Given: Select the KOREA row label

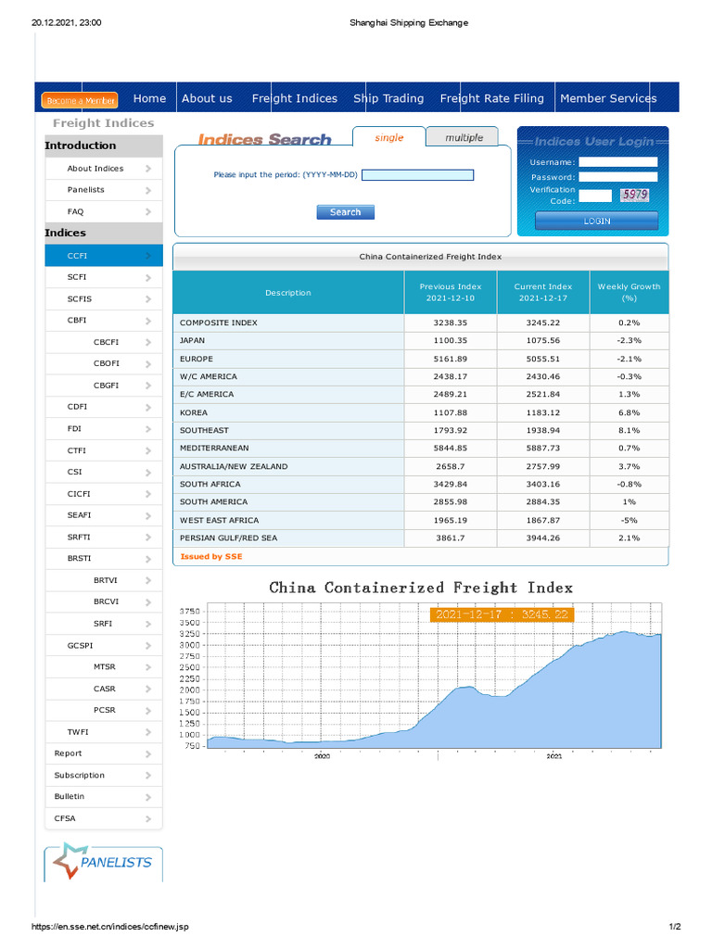Looking at the screenshot, I should 194,412.
